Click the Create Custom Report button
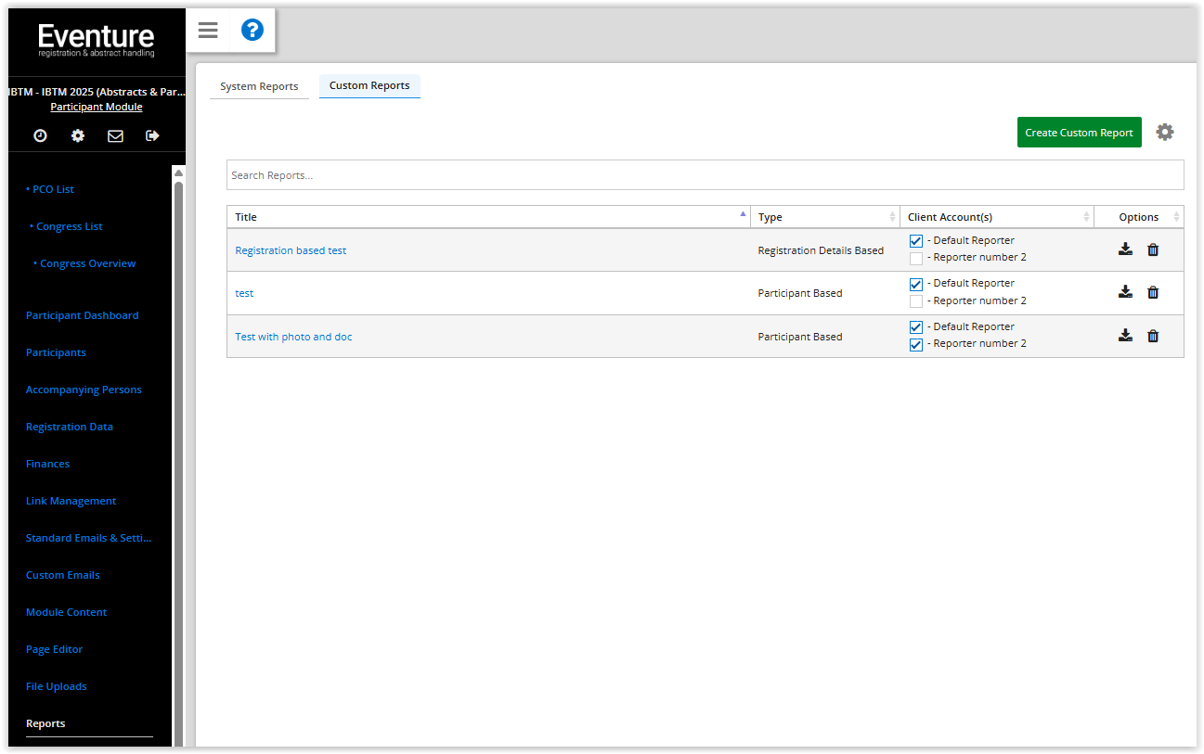This screenshot has width=1204, height=754. 1079,133
